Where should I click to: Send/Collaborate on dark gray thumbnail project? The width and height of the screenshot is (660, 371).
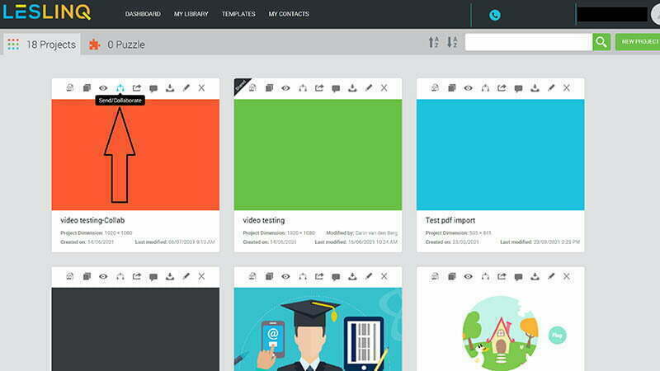[x=120, y=276]
